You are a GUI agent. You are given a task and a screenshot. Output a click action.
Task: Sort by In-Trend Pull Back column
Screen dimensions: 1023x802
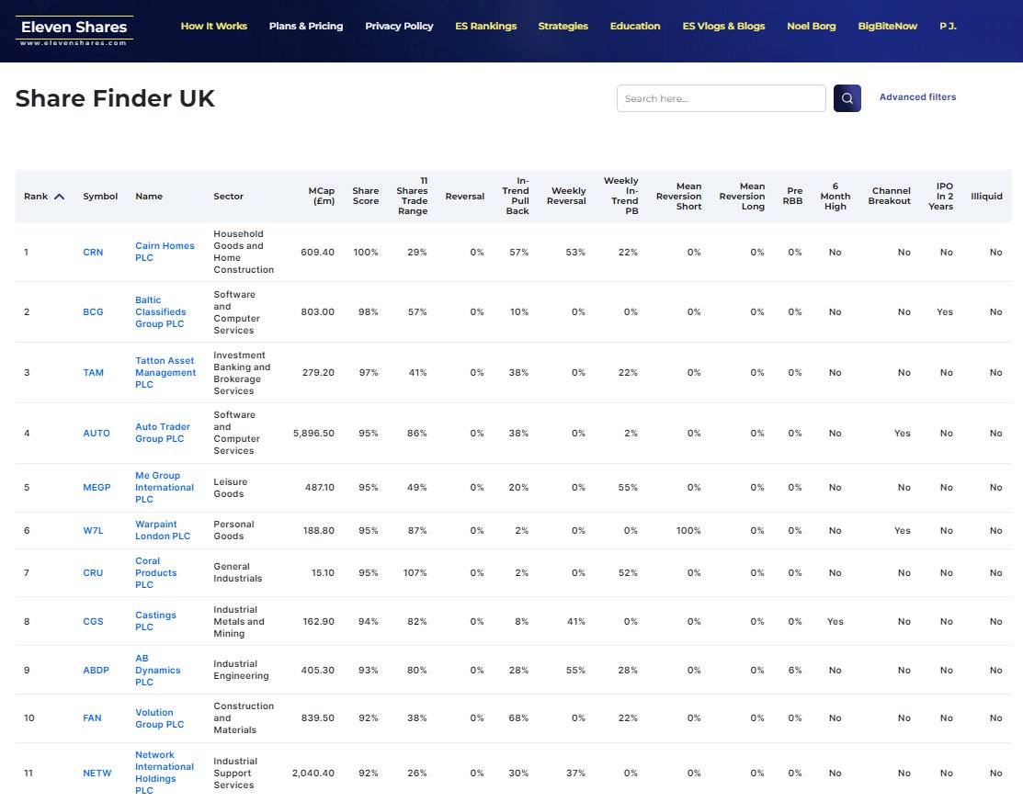point(516,196)
